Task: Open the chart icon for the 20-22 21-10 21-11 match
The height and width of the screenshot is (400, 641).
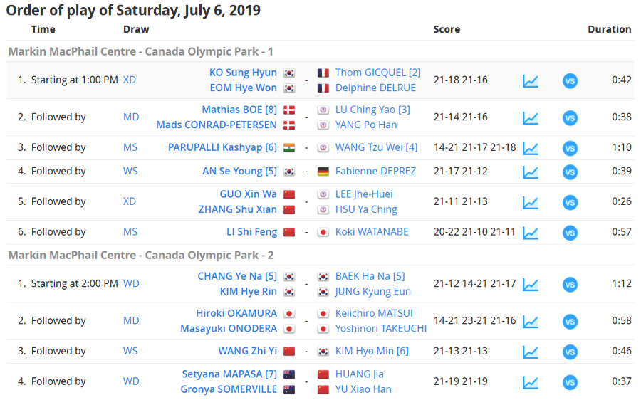Action: point(530,233)
